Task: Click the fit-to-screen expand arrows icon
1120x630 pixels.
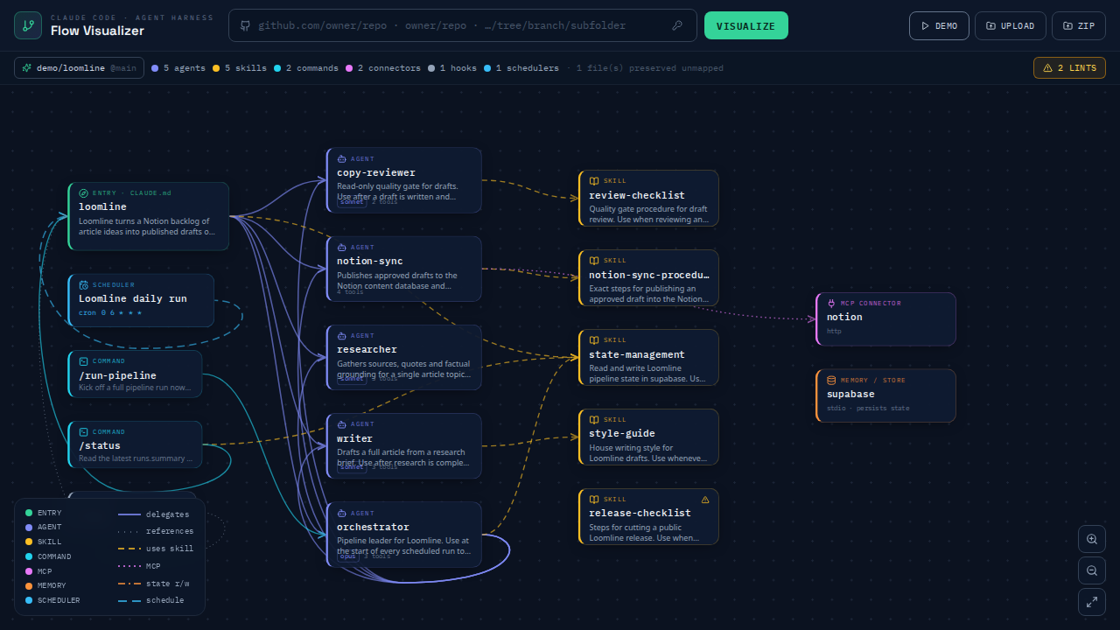Action: click(x=1092, y=602)
